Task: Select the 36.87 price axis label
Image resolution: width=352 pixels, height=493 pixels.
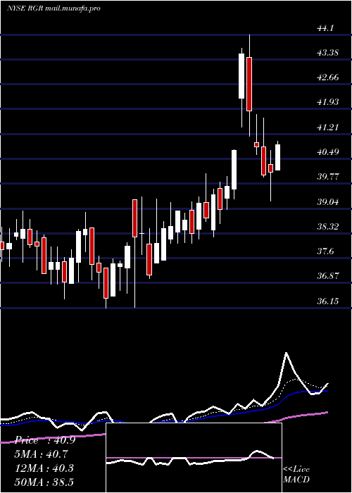Action: pos(328,276)
